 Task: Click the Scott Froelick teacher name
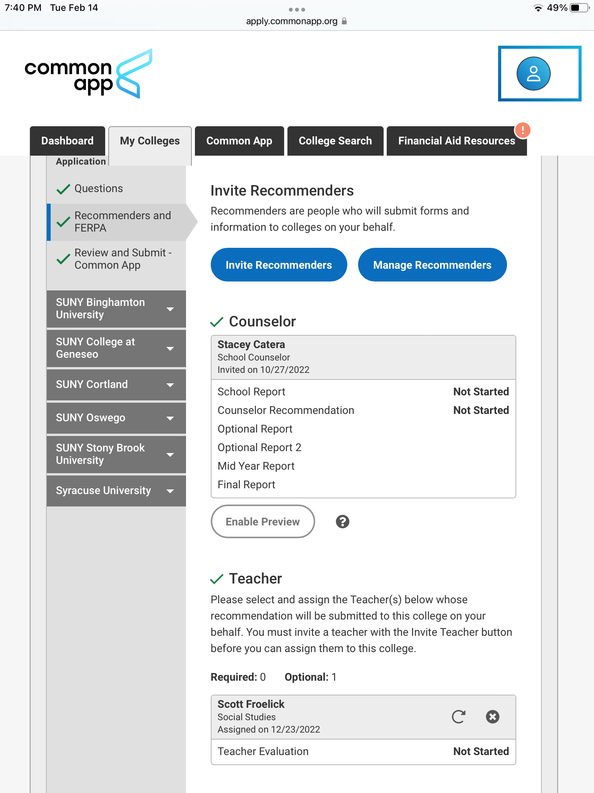point(251,704)
